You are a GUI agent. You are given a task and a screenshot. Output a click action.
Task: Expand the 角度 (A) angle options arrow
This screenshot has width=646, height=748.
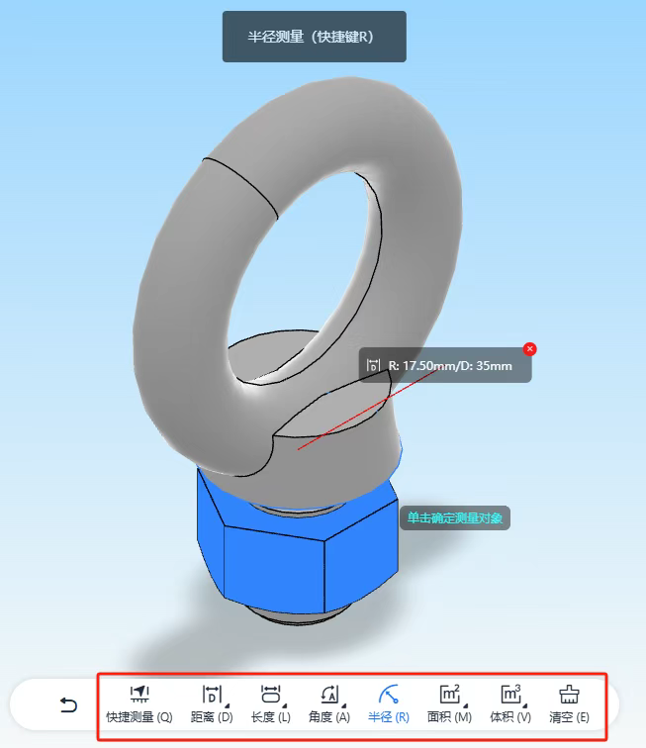pyautogui.click(x=344, y=704)
